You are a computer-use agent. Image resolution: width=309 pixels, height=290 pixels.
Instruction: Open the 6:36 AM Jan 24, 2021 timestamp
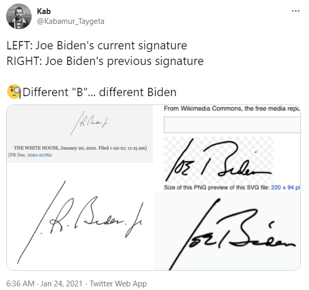click(x=45, y=283)
